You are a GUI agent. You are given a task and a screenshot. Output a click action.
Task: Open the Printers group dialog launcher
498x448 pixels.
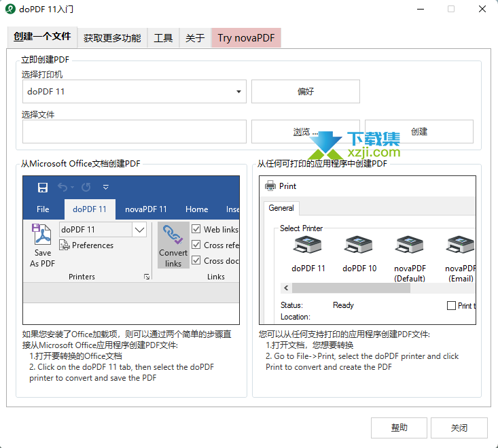pyautogui.click(x=147, y=277)
